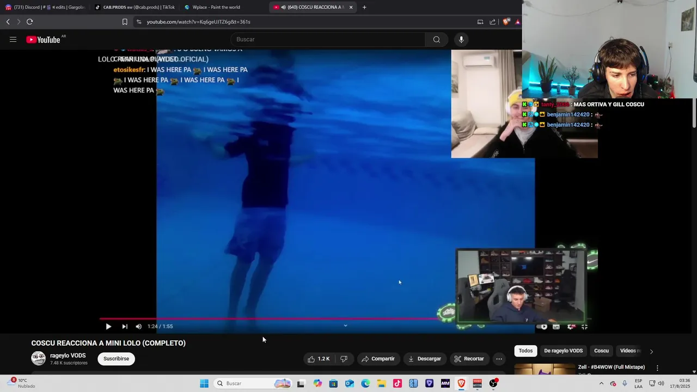Show hidden system tray icons

pos(601,383)
